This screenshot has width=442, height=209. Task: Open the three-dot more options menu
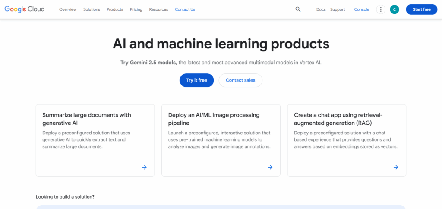point(381,9)
